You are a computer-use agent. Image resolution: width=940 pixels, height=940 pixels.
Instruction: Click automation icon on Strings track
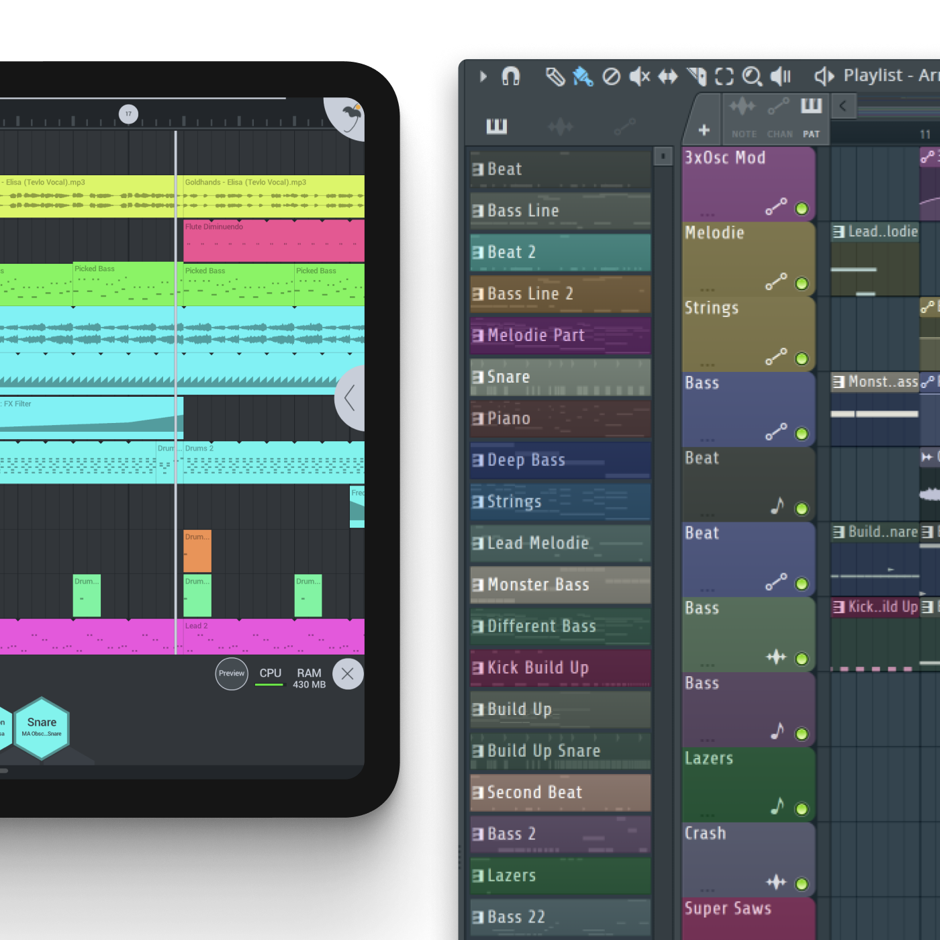[x=776, y=357]
